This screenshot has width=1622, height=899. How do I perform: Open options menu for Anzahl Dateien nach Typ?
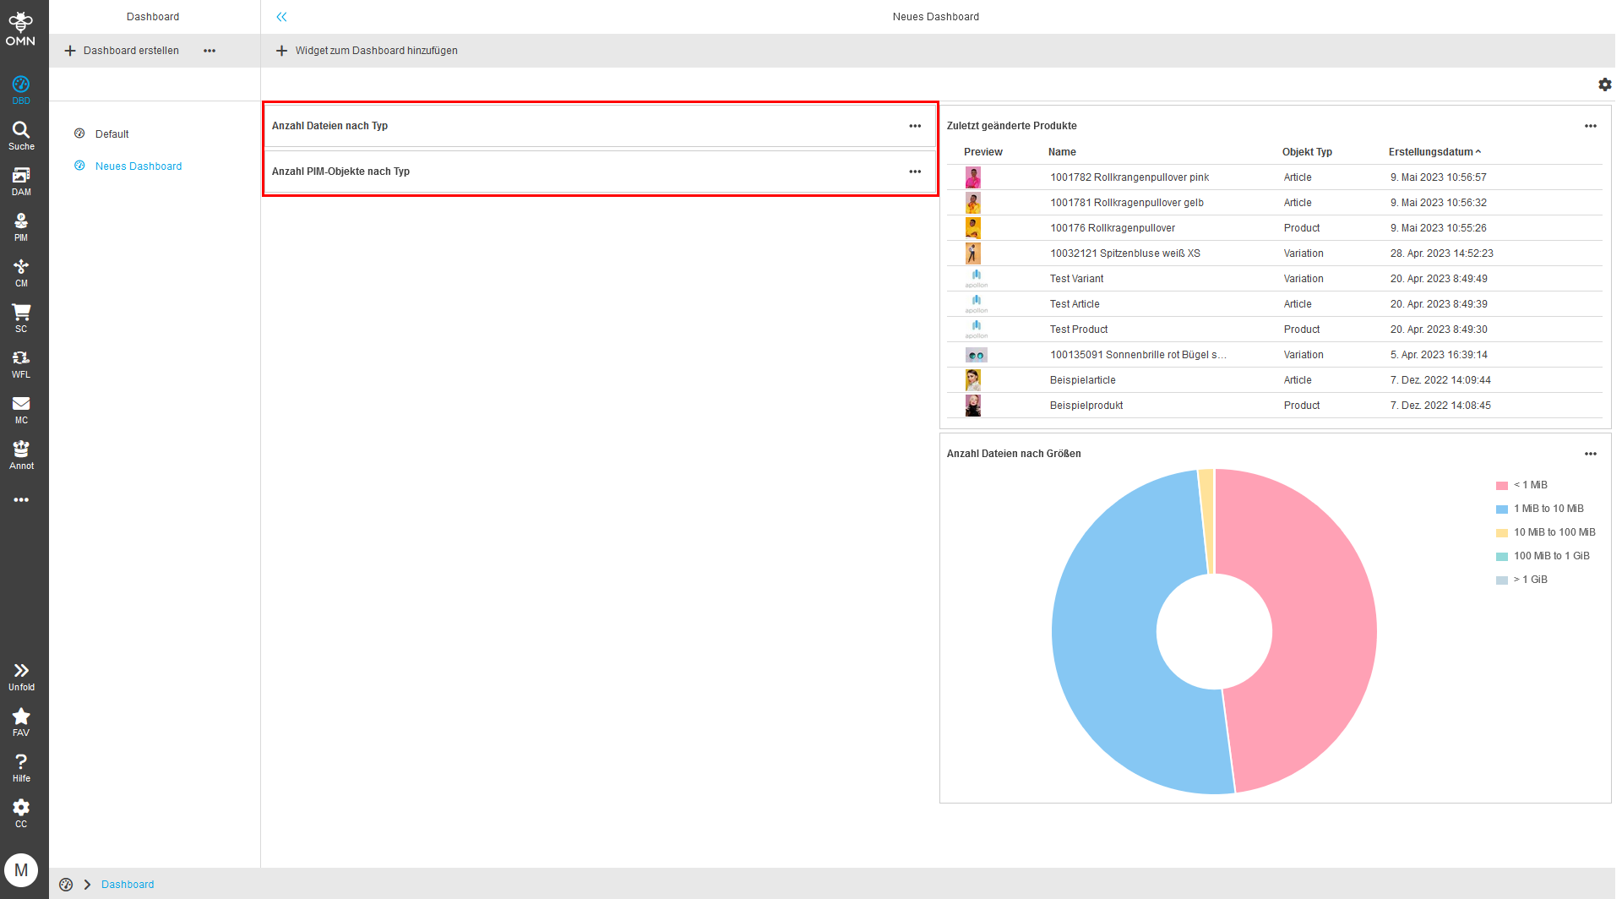(x=915, y=126)
